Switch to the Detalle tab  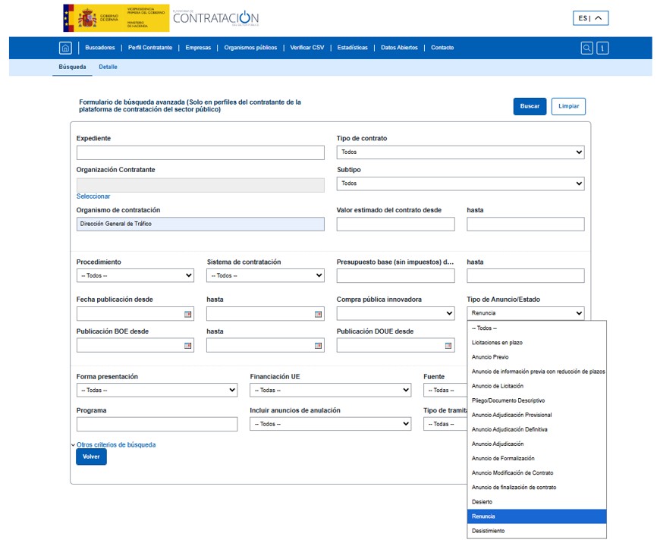coord(108,67)
